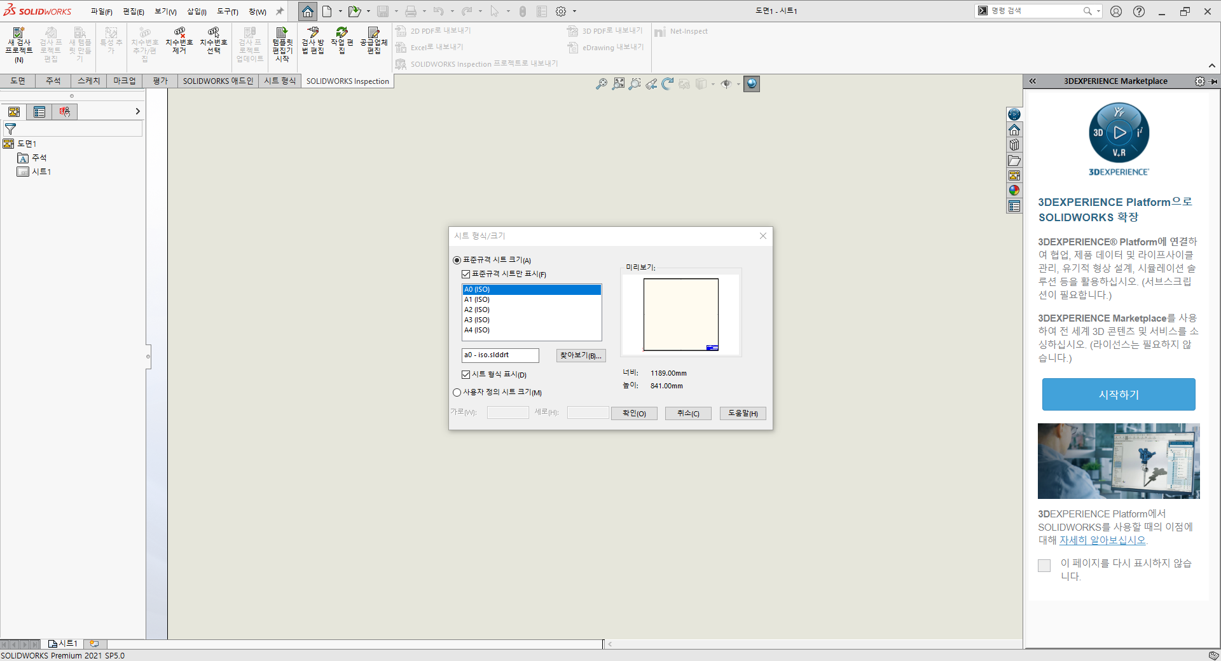Switch to the 스케치 ribbon tab
1221x661 pixels.
point(89,81)
